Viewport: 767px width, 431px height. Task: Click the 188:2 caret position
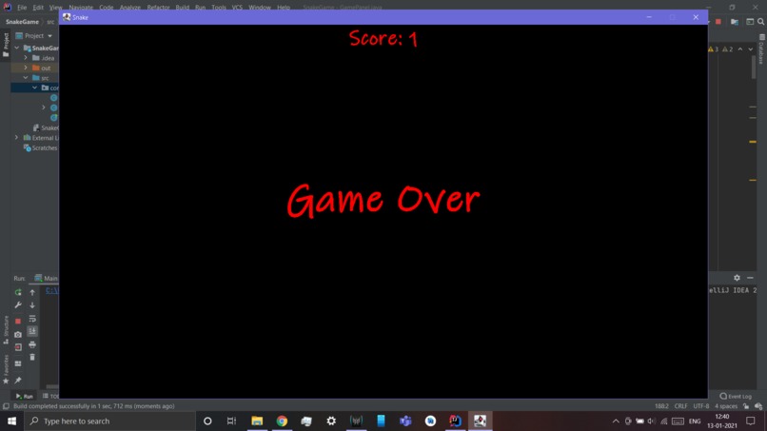pyautogui.click(x=661, y=406)
